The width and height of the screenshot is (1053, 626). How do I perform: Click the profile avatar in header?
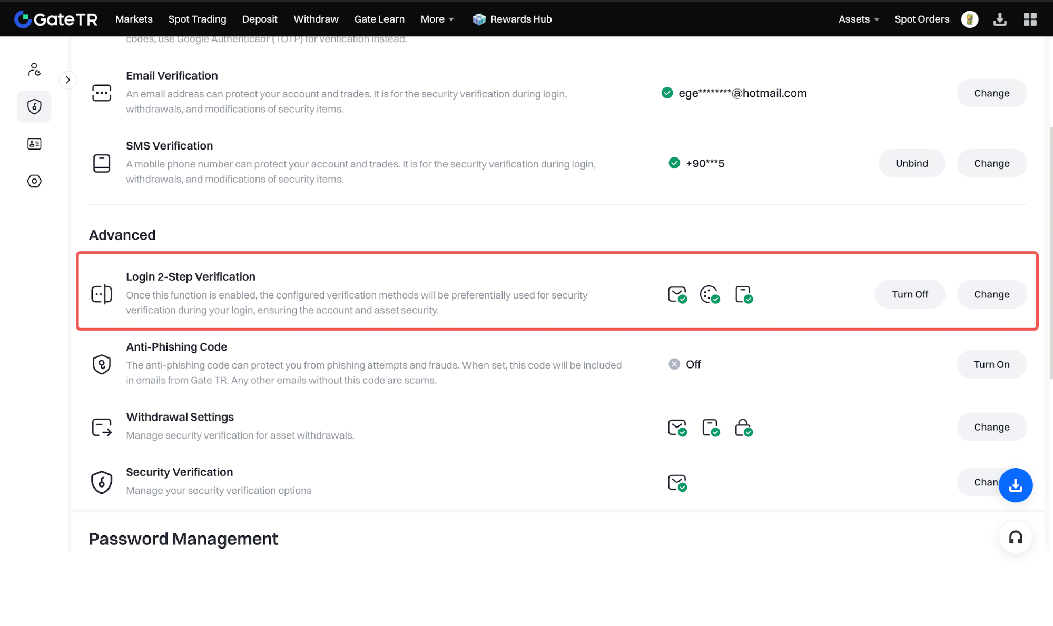pyautogui.click(x=969, y=19)
